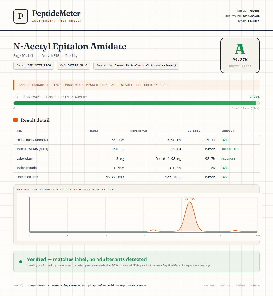Select the HPLC purity (area %) row label
Viewport: 273px width, 296px height.
pos(32,140)
